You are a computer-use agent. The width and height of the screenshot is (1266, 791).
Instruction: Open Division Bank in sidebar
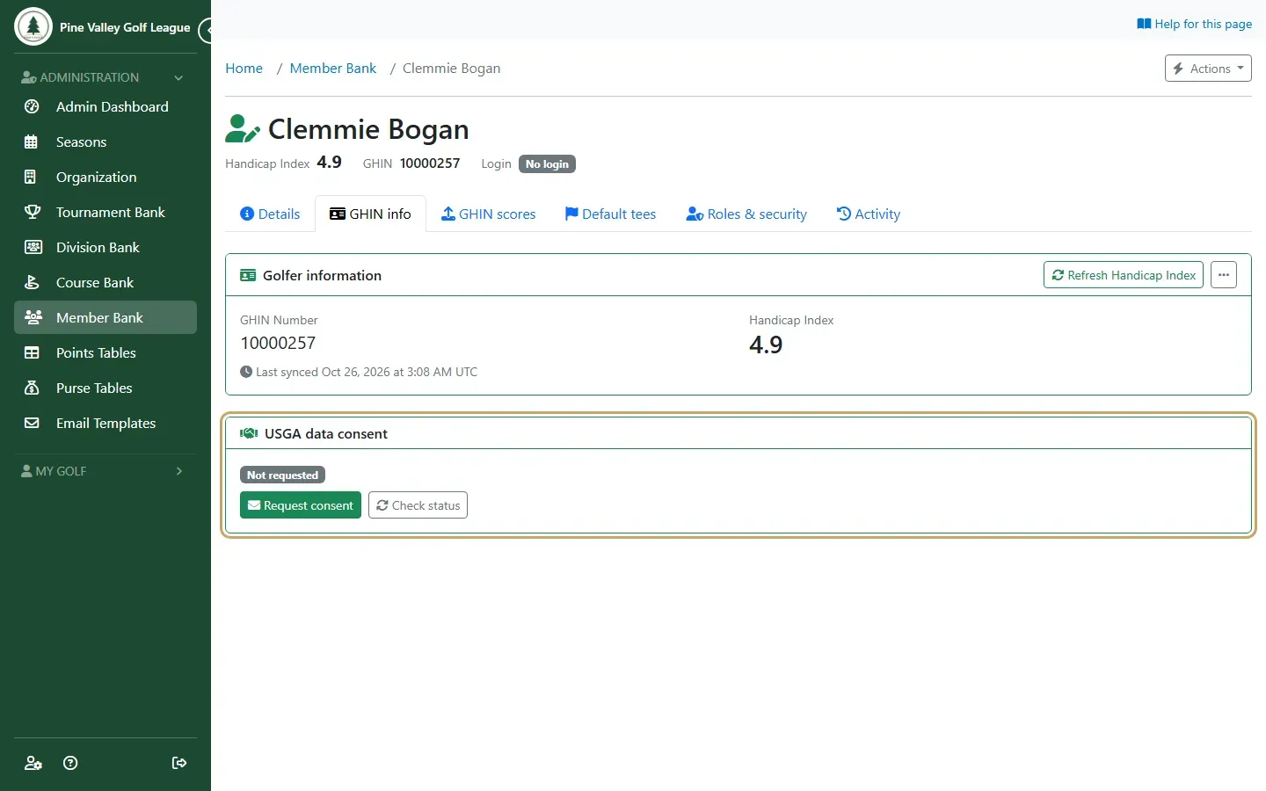click(x=105, y=247)
